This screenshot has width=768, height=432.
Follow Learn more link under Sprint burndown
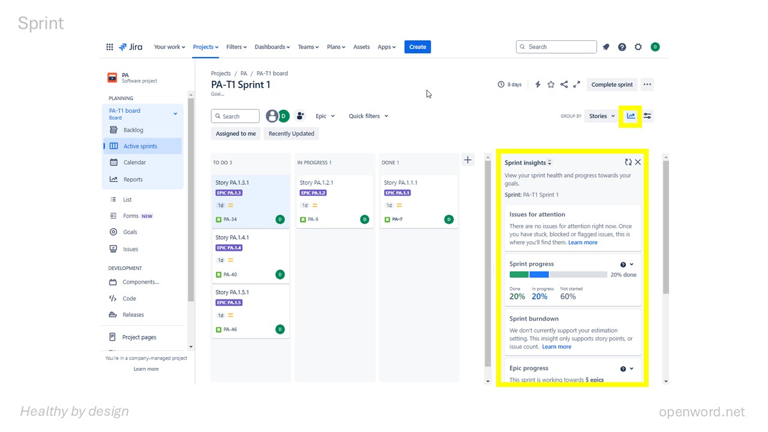point(557,347)
